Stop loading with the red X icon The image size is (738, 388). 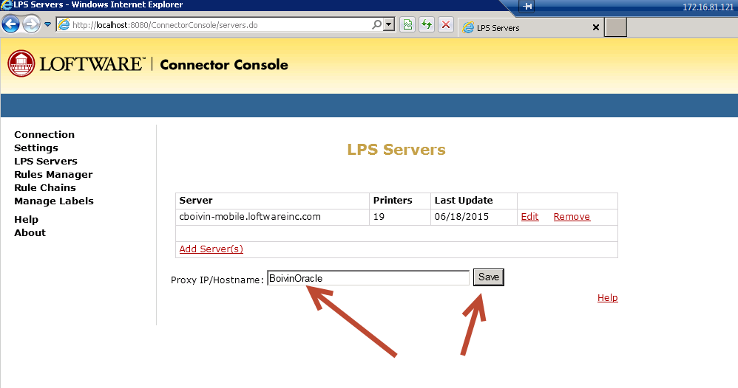[x=446, y=24]
